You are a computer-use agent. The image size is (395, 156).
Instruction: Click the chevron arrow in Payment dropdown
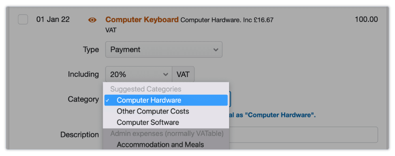[x=216, y=50]
